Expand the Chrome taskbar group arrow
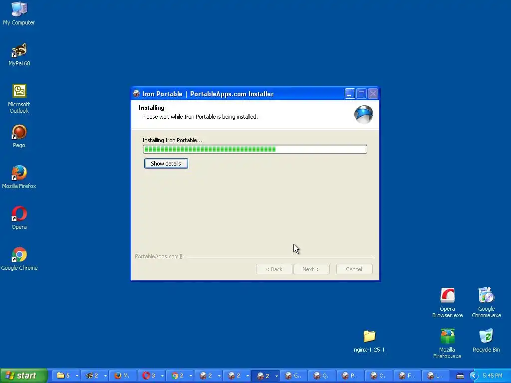The image size is (511, 383). (191, 376)
